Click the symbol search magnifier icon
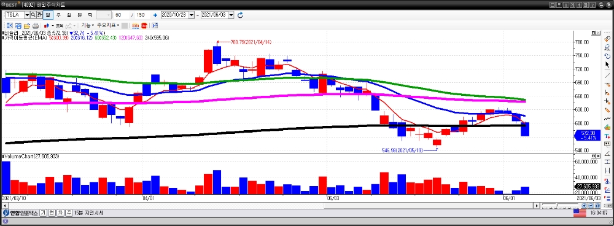Screen dimensions: 614x226 [33, 15]
